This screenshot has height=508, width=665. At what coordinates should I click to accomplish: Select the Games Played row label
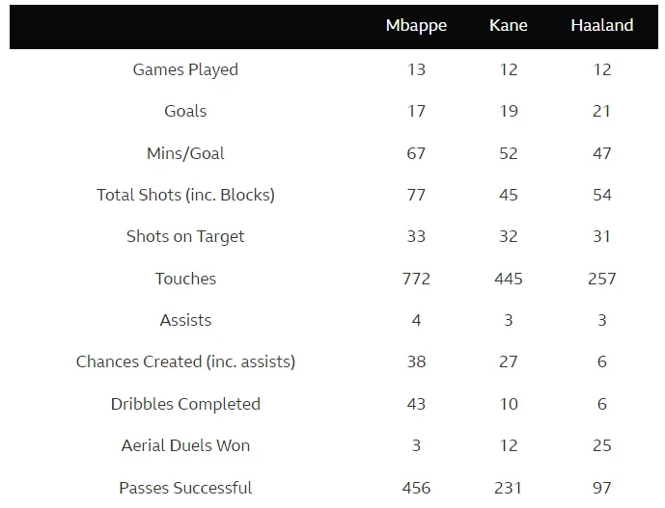coord(185,69)
